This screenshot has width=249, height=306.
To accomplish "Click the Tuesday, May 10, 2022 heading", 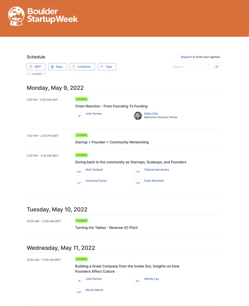I will tap(57, 209).
